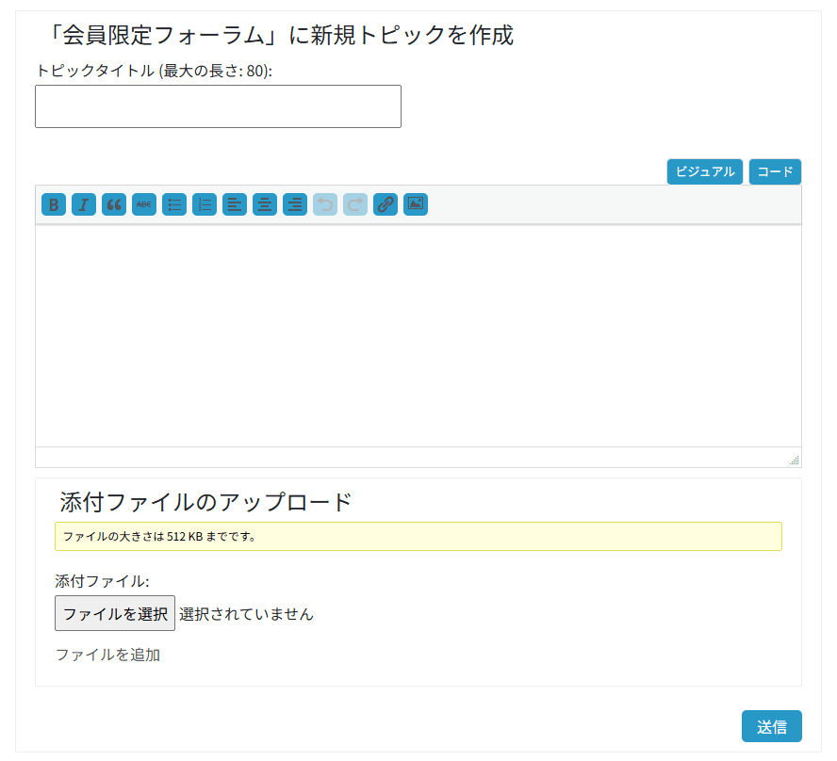Insert a bulleted list

click(x=174, y=204)
